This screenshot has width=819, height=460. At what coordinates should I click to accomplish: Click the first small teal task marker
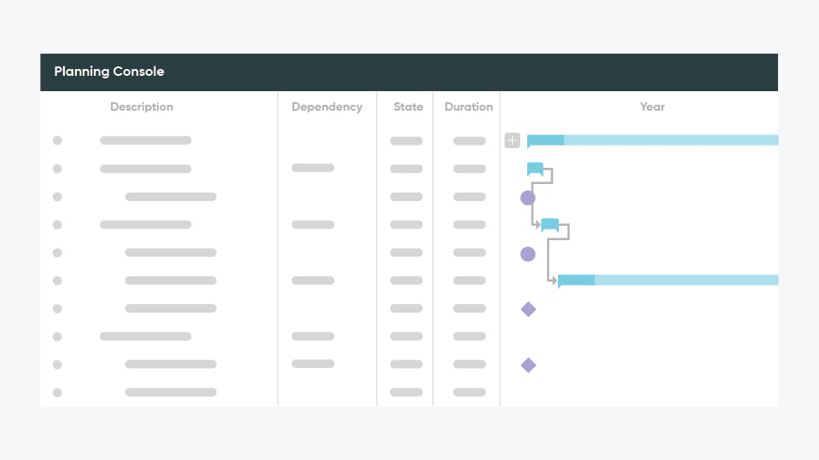(535, 169)
